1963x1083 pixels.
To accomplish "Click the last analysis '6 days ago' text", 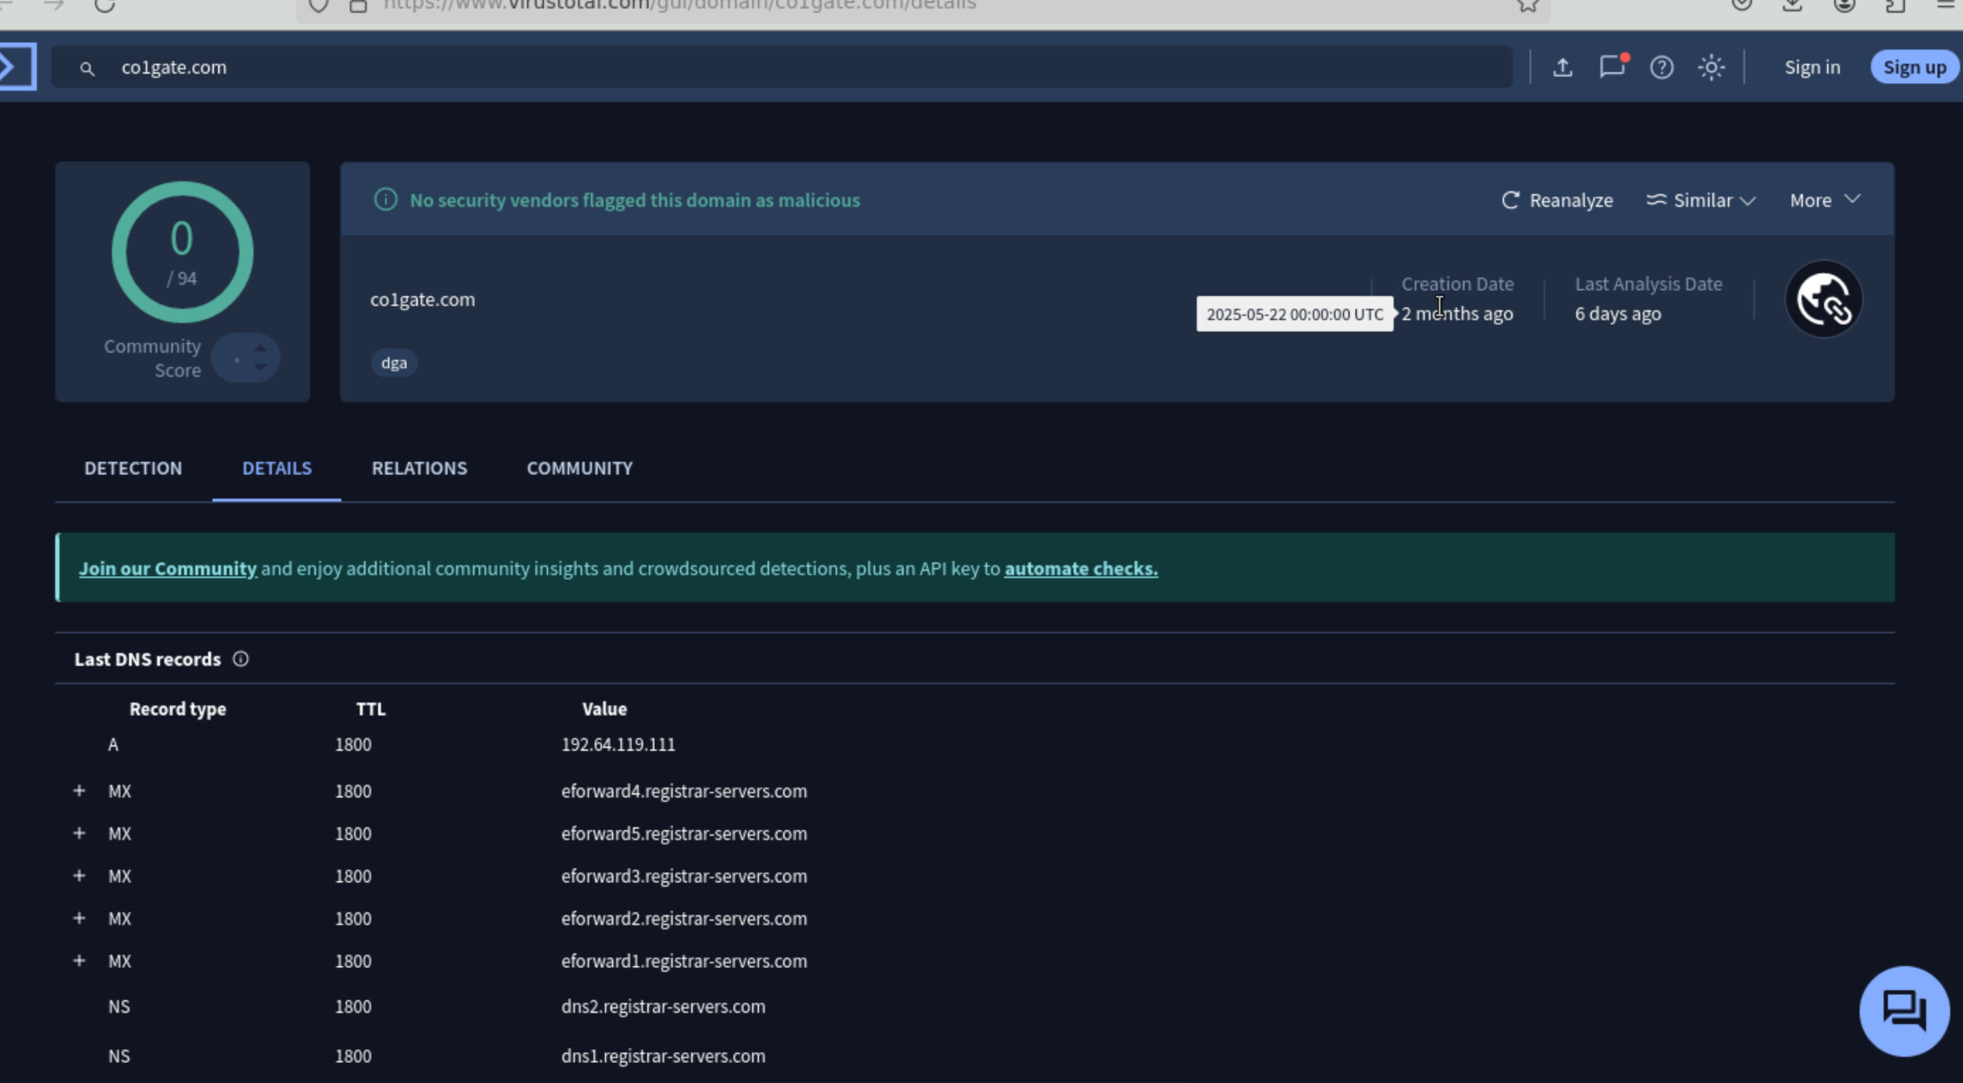I will (x=1619, y=314).
